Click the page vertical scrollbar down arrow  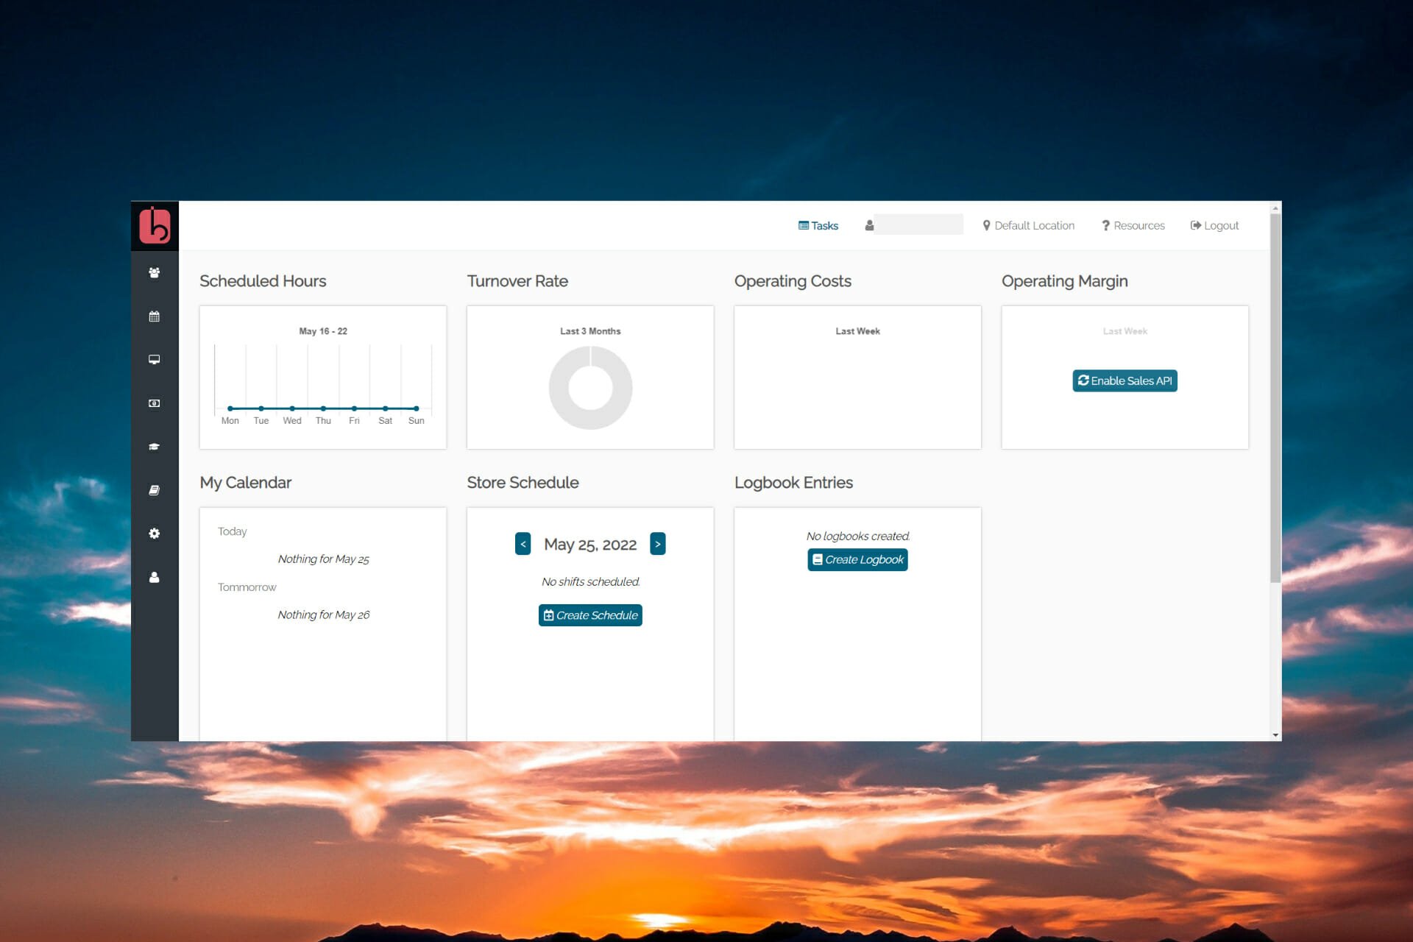[x=1275, y=735]
